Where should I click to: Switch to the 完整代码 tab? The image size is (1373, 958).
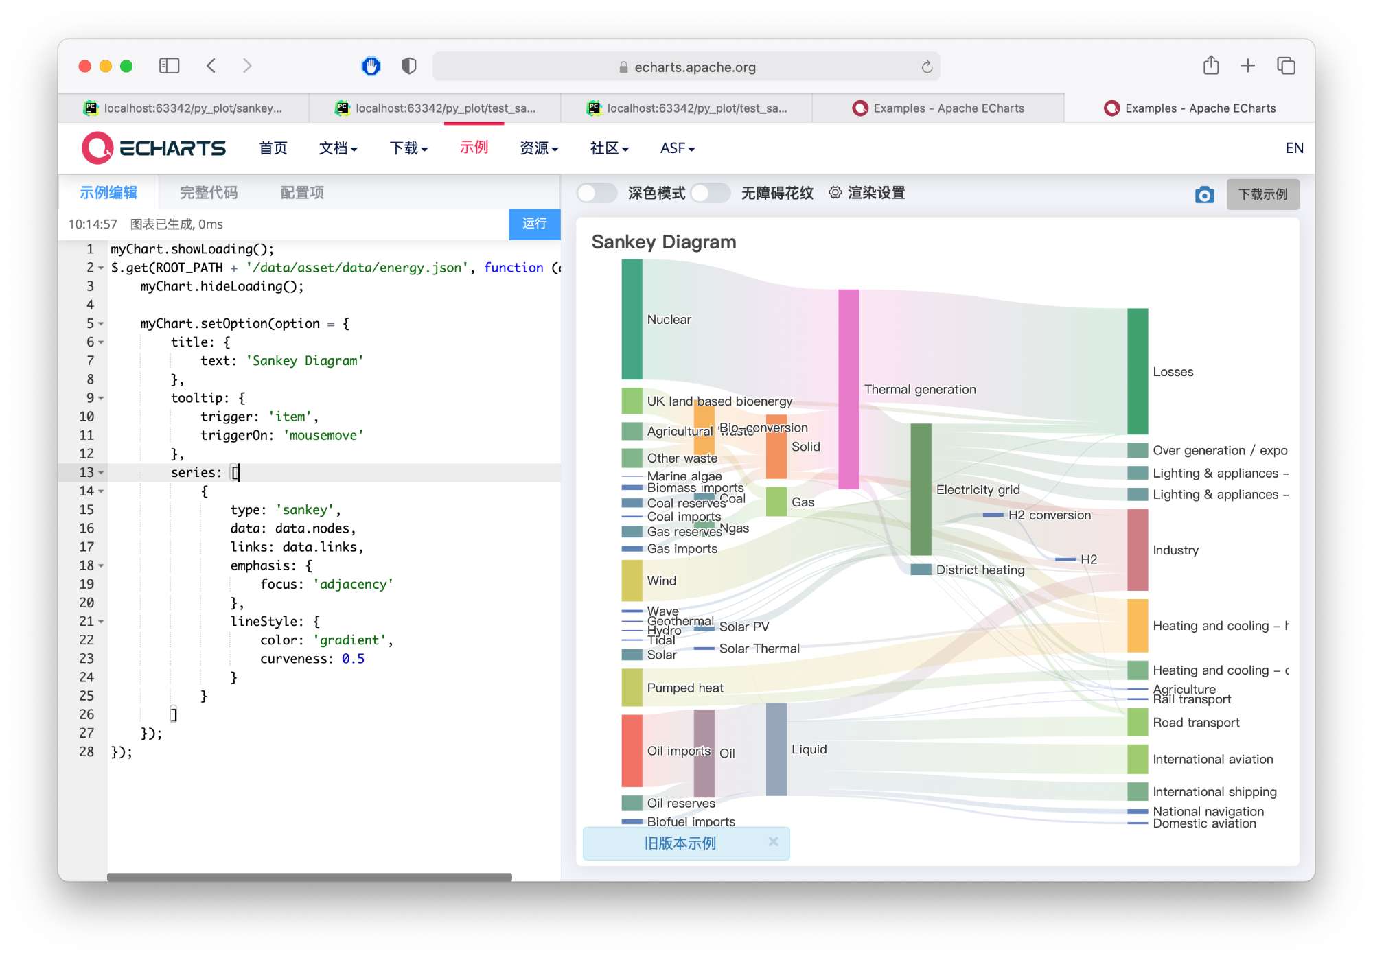[x=208, y=192]
